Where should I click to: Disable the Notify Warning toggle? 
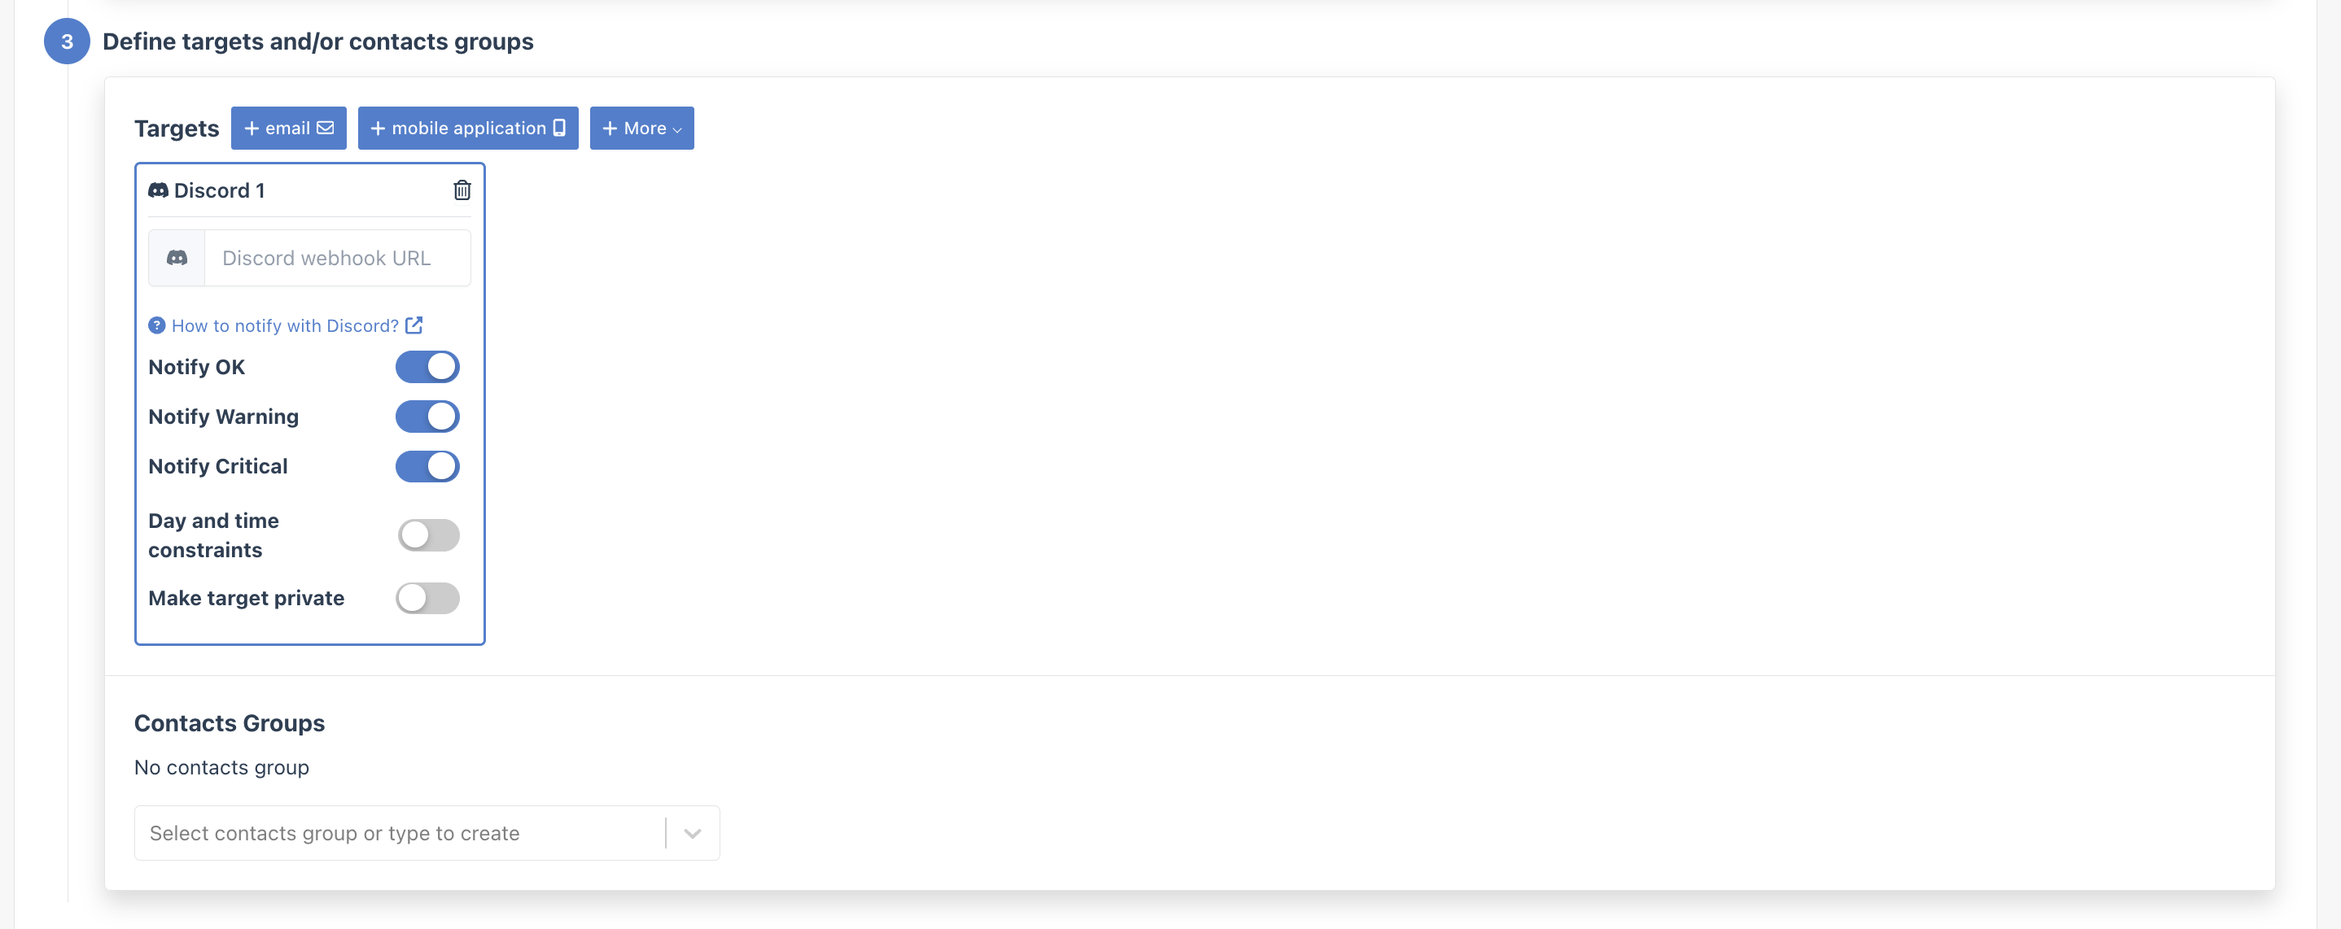pyautogui.click(x=427, y=416)
